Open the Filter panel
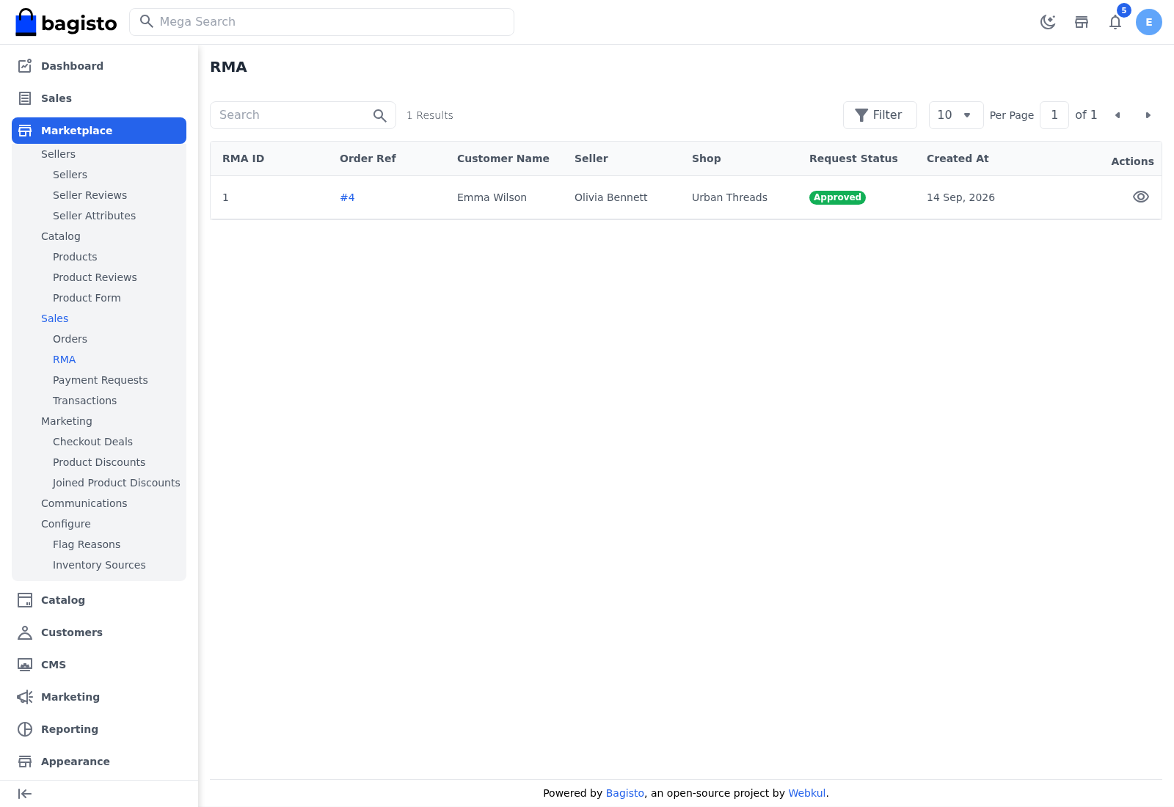The image size is (1174, 807). click(880, 115)
